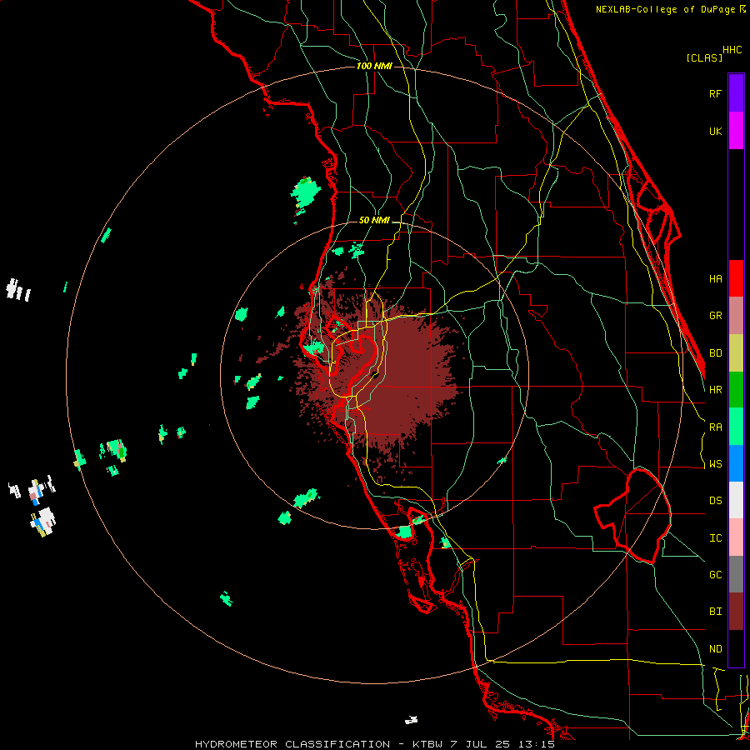Click the RA legend label
Viewport: 750px width, 750px height.
[x=715, y=427]
